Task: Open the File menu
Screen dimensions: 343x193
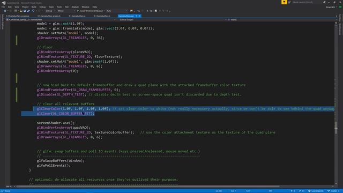Action: click(3, 7)
